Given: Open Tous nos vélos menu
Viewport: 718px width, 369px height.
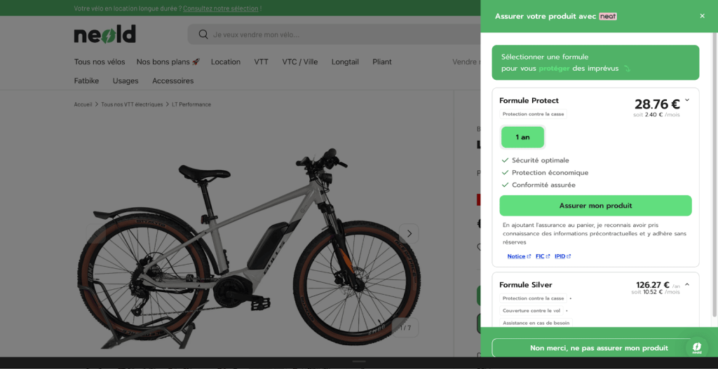Looking at the screenshot, I should pos(100,62).
